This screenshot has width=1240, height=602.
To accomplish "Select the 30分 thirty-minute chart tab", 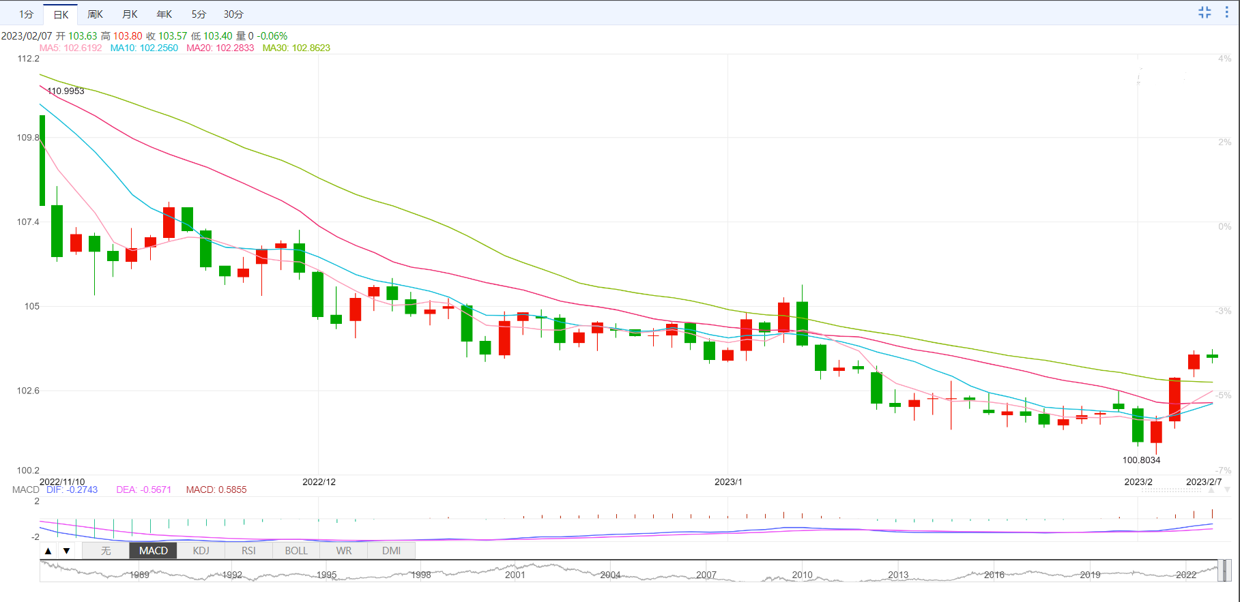I will [233, 14].
